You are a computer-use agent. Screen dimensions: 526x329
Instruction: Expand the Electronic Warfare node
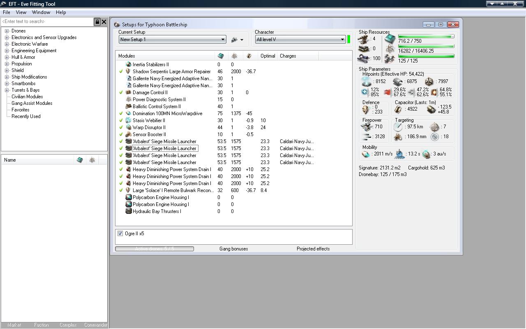click(x=7, y=44)
